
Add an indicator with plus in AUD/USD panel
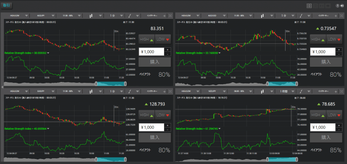(336, 16)
